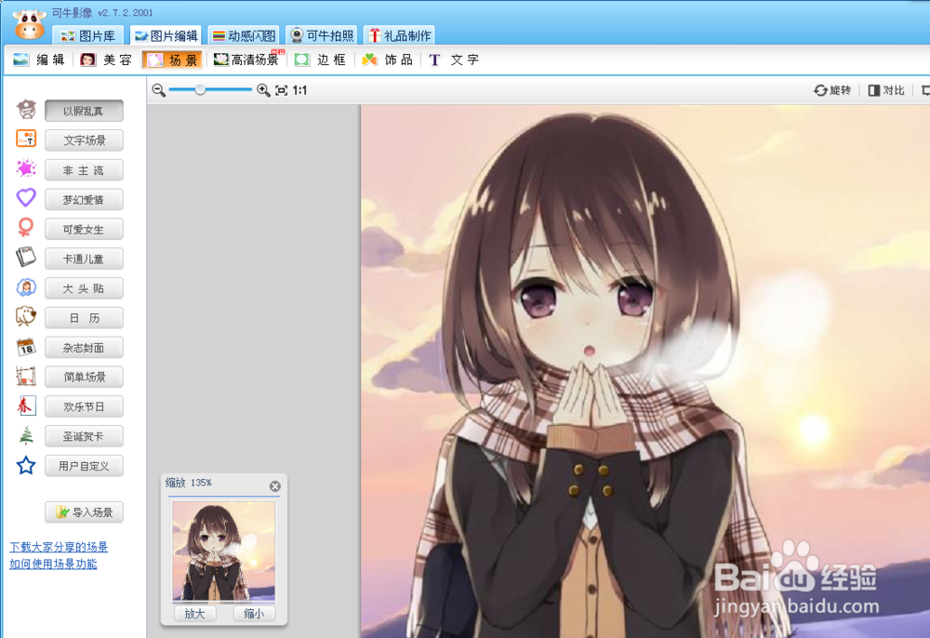Screen dimensions: 930x638
Task: Select the 日历 scene category
Action: (x=85, y=318)
